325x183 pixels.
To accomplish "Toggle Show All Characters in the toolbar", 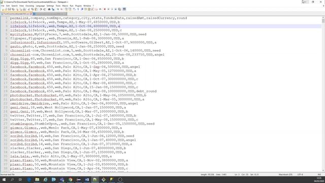I will [x=78, y=9].
